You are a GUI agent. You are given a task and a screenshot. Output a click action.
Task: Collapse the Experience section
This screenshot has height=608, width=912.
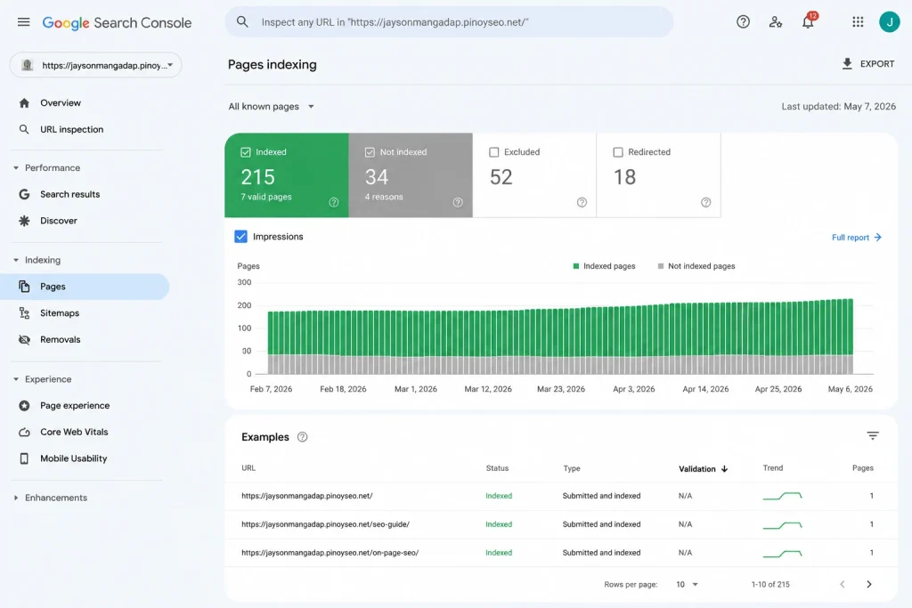pos(16,379)
